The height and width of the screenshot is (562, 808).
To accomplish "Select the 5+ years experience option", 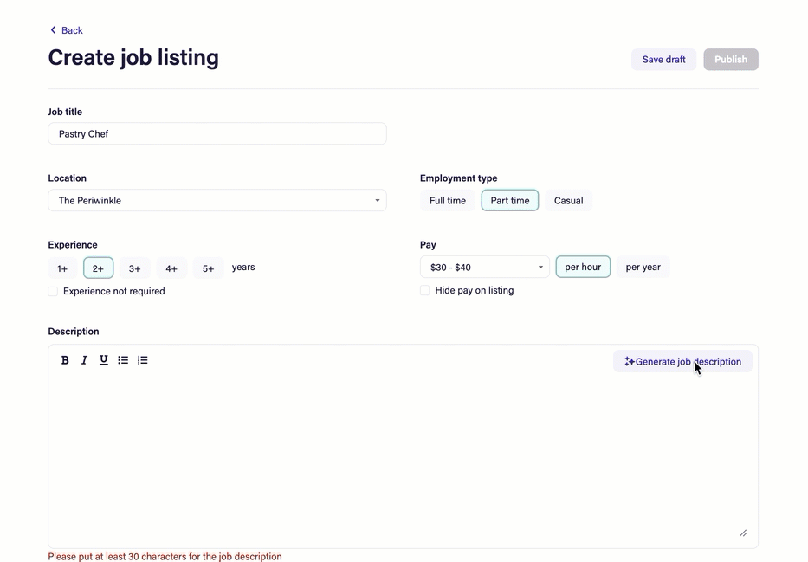I will [208, 268].
